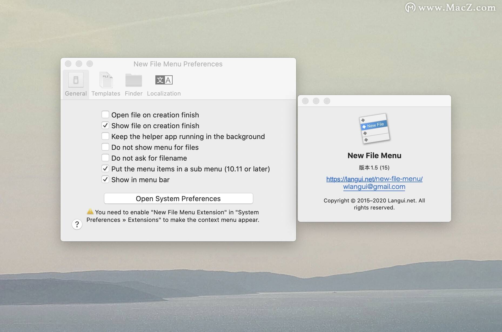This screenshot has width=502, height=332.
Task: Click the version text 版本 1.5 (15)
Action: click(374, 168)
